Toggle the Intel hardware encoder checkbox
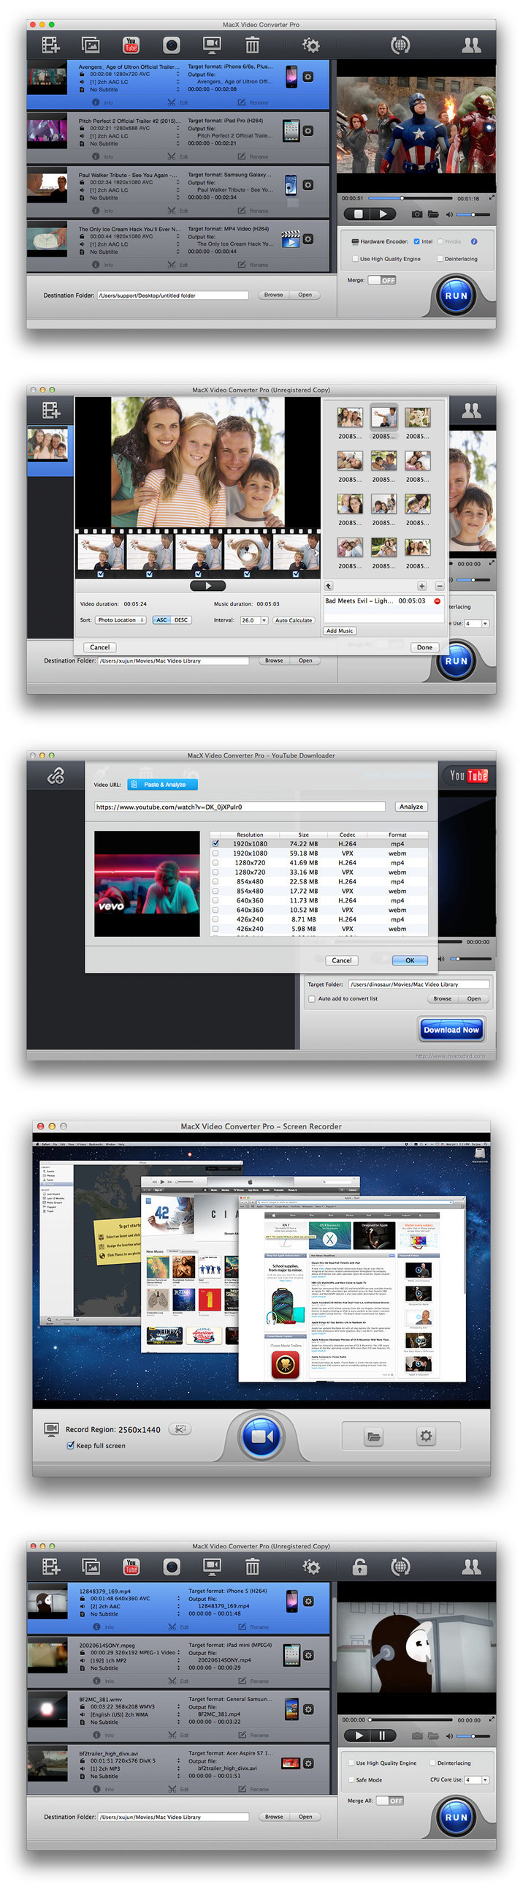The width and height of the screenshot is (523, 1895). [x=416, y=241]
